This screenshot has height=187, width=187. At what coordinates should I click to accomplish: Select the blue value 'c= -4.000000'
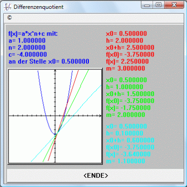(x=28, y=55)
